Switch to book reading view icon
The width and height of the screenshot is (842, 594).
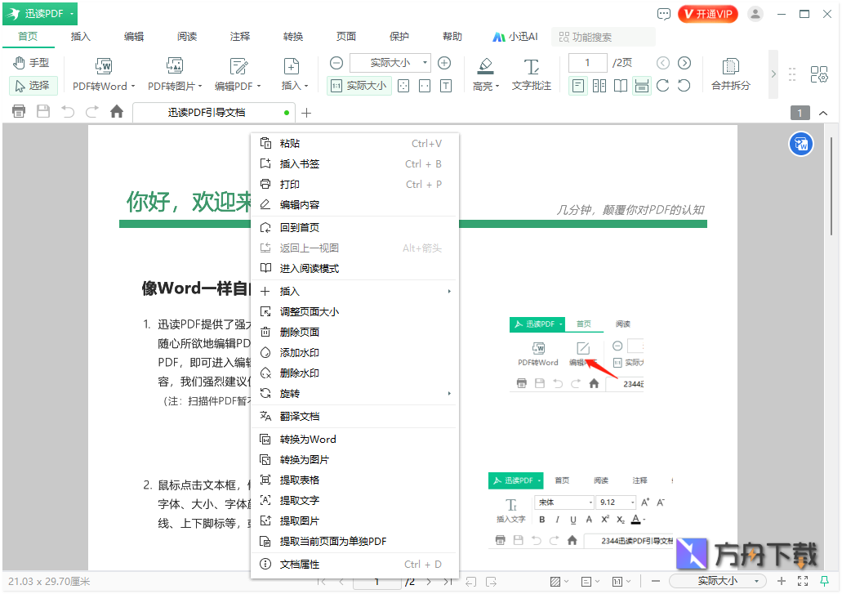(x=620, y=86)
